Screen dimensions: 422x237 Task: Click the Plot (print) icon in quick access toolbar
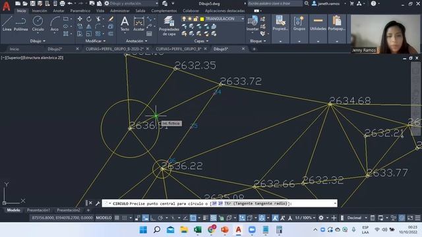coord(63,3)
